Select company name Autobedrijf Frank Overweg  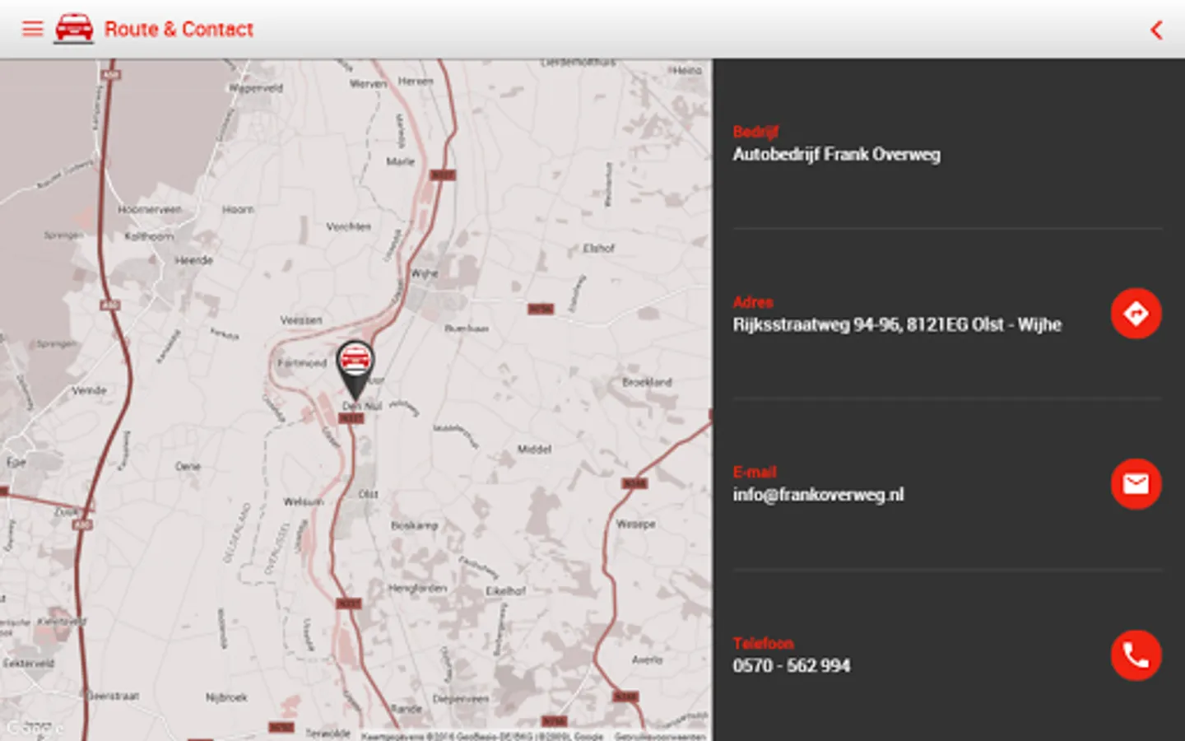(836, 155)
